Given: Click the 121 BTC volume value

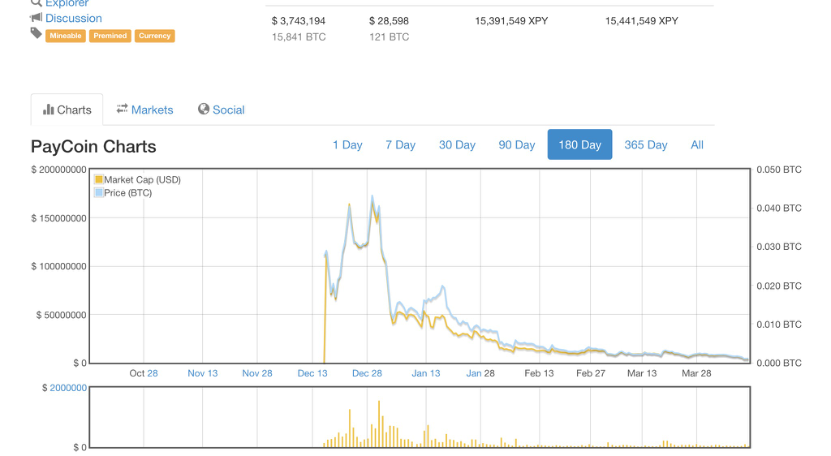Looking at the screenshot, I should (x=389, y=37).
